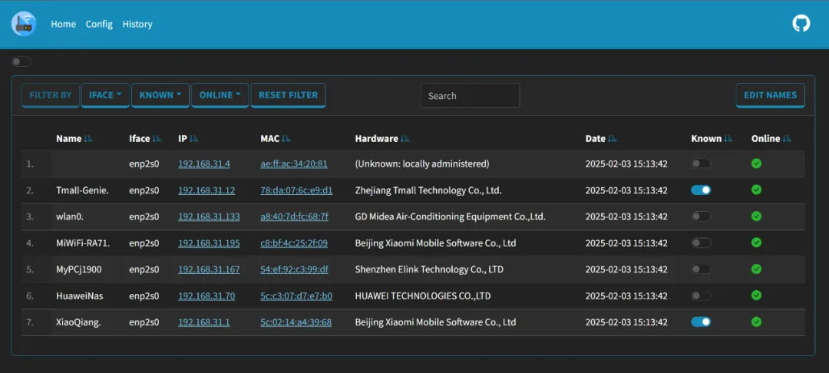Sort by IP column sort icon

click(x=194, y=139)
